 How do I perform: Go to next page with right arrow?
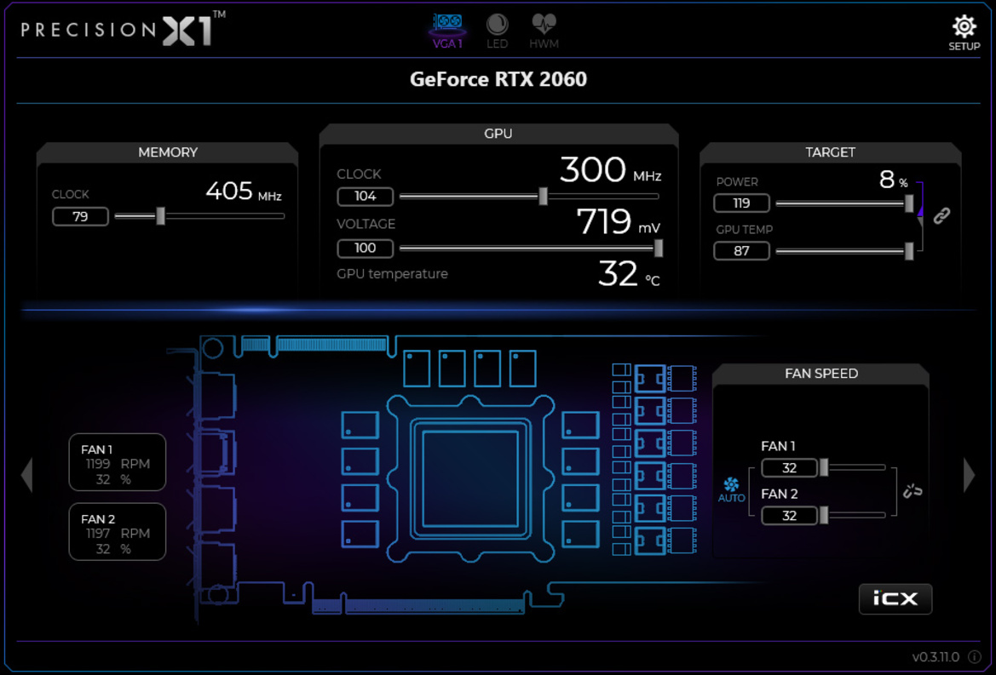click(969, 474)
